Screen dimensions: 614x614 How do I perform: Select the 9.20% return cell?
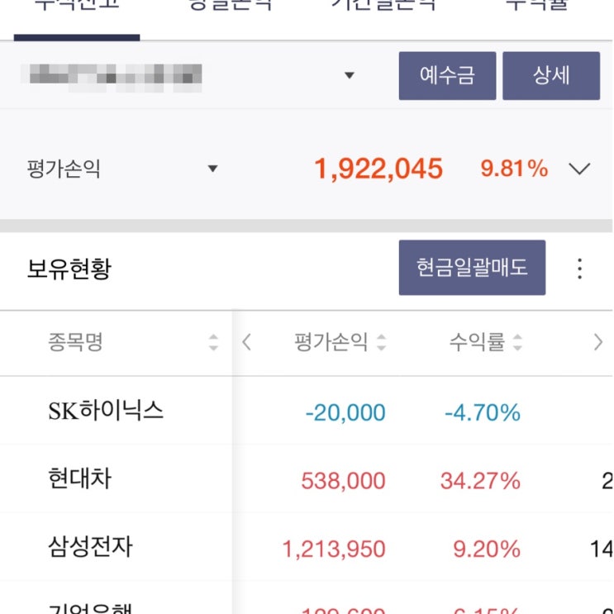(487, 549)
